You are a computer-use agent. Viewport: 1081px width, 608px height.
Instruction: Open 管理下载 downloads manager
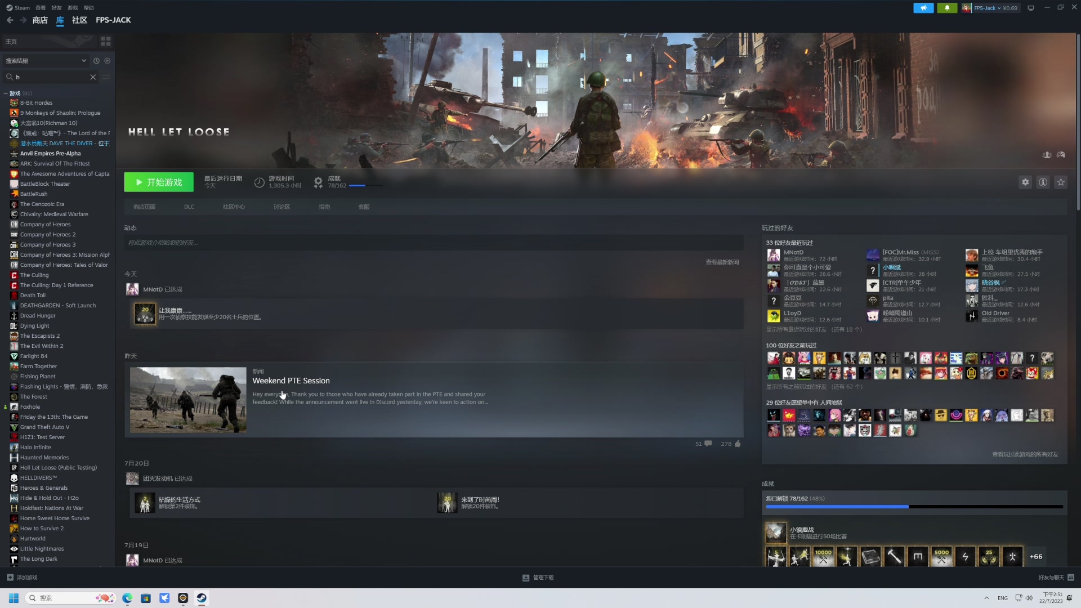coord(538,578)
